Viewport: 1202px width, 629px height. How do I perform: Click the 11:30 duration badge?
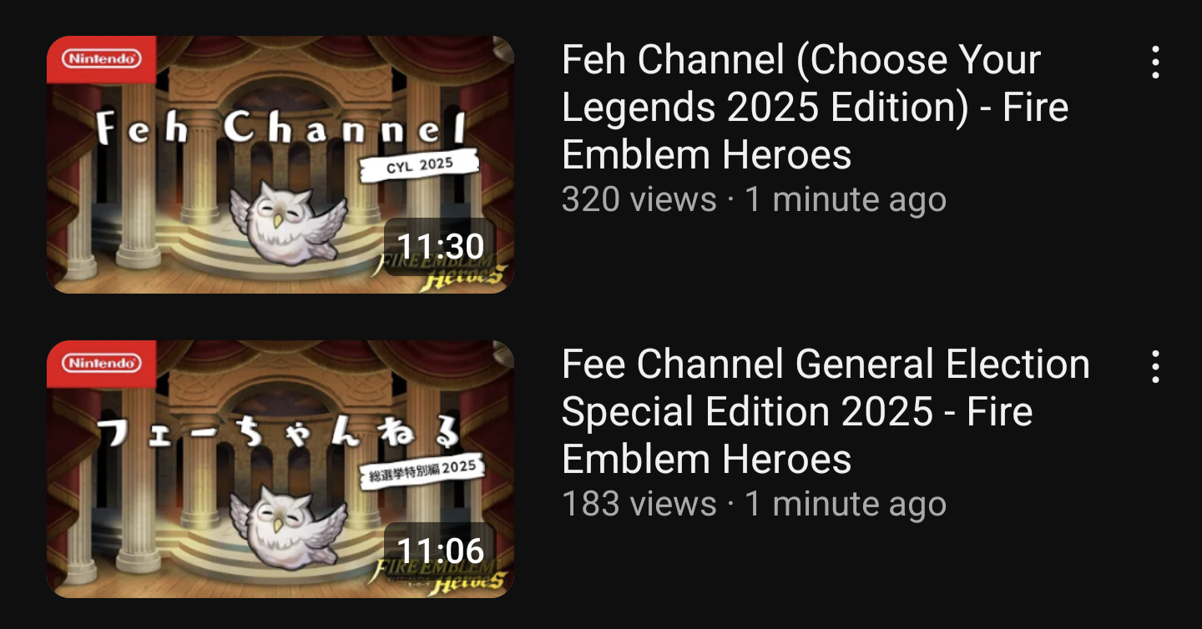440,246
